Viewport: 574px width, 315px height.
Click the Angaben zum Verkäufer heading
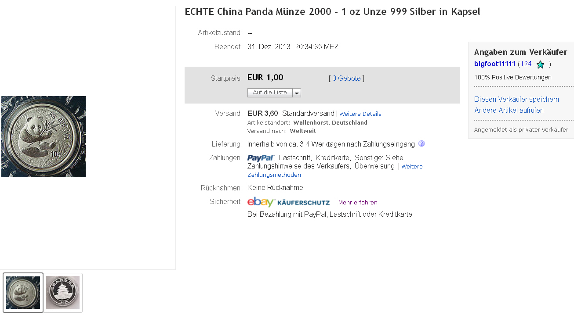click(x=520, y=52)
